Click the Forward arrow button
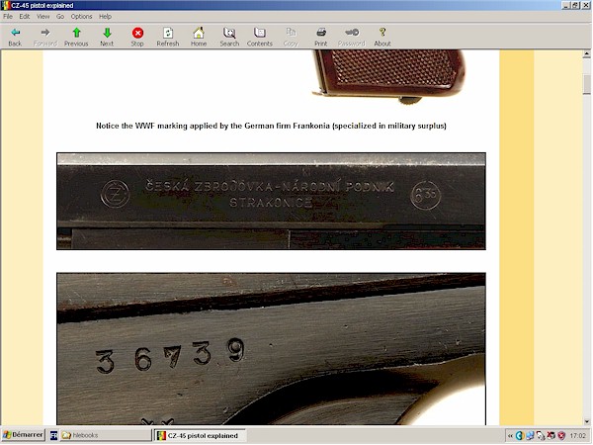 [x=45, y=38]
